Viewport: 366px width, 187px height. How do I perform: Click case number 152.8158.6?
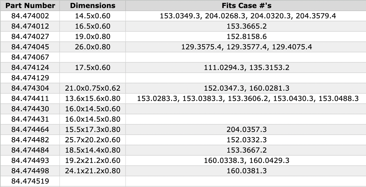coord(246,36)
